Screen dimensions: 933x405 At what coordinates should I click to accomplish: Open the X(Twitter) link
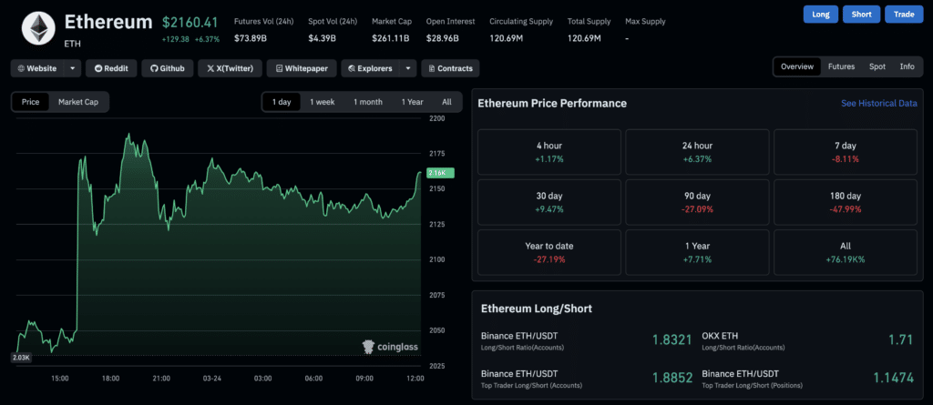click(x=230, y=68)
